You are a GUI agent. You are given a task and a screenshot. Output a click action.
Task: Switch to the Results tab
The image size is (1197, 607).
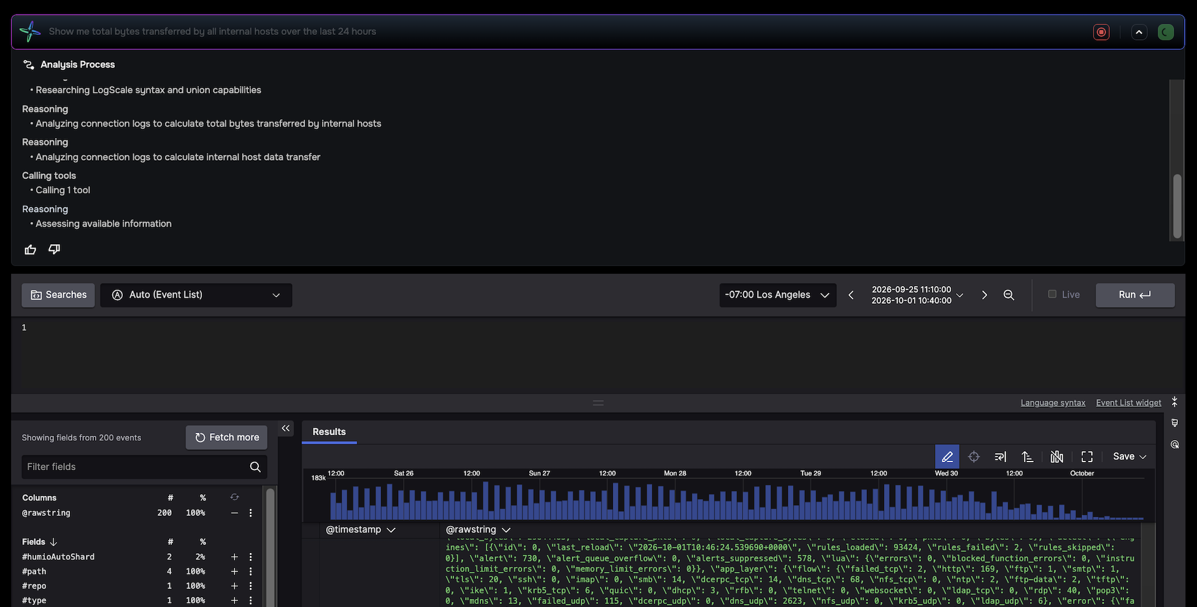pos(329,432)
